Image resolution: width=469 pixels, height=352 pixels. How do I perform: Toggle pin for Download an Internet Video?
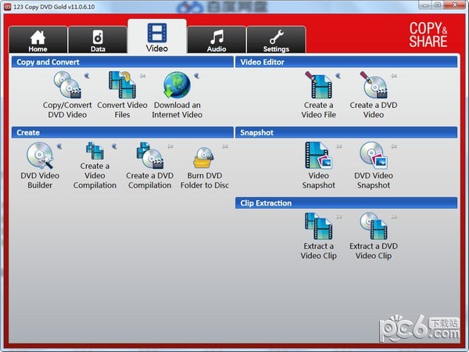[196, 76]
